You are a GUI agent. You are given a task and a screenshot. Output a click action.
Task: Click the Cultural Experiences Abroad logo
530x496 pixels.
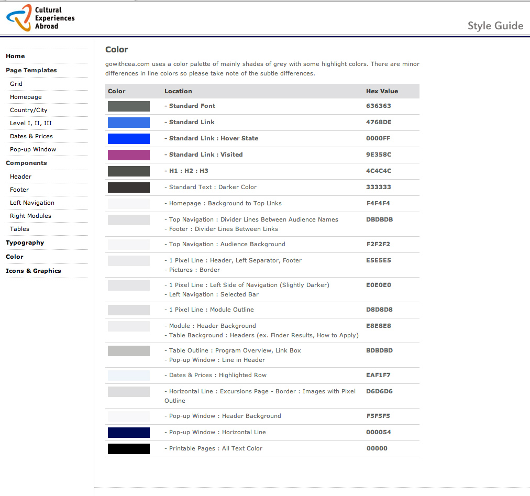(40, 18)
